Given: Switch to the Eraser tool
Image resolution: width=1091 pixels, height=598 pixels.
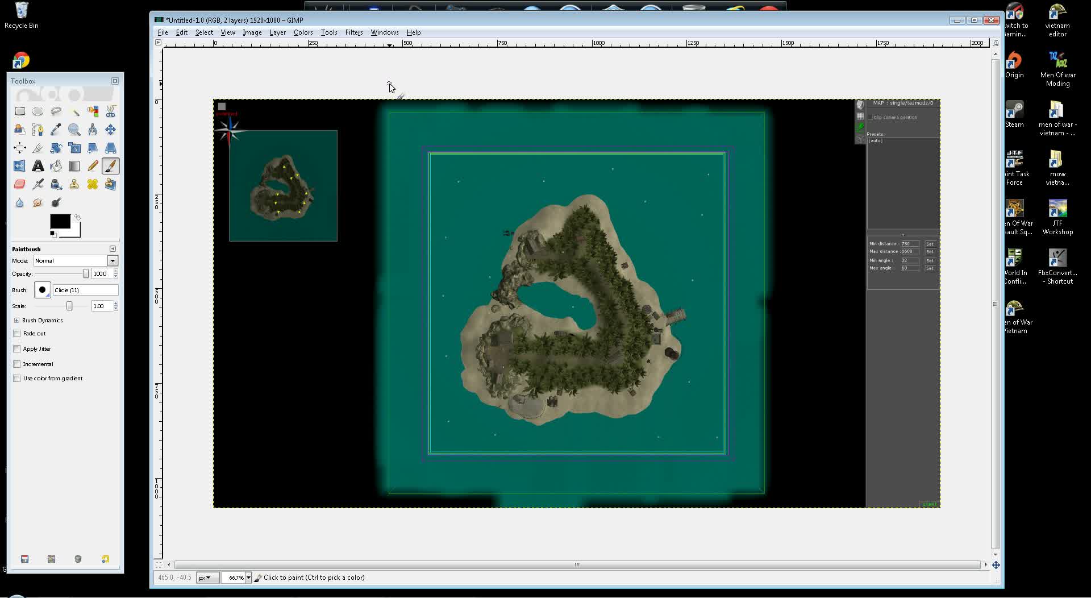Looking at the screenshot, I should point(20,184).
